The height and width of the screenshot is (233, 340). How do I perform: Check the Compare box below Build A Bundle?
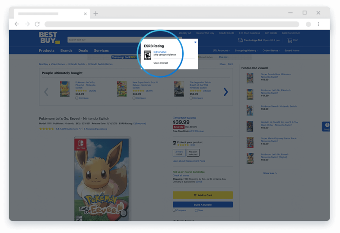click(174, 210)
